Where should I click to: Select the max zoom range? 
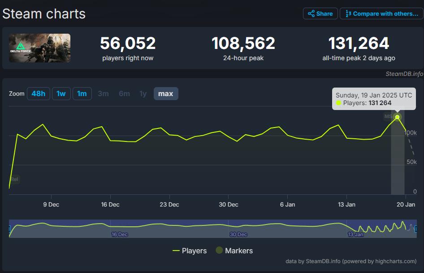pos(166,94)
